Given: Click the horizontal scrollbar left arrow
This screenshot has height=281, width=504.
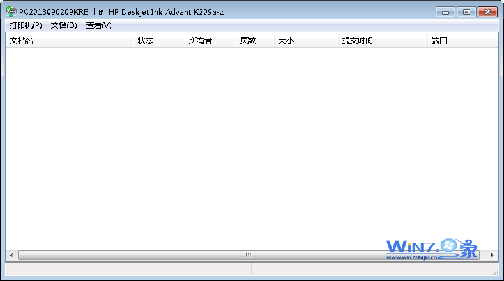Looking at the screenshot, I should tap(11, 256).
